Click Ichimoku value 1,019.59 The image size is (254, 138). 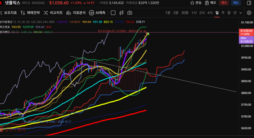click(28, 27)
